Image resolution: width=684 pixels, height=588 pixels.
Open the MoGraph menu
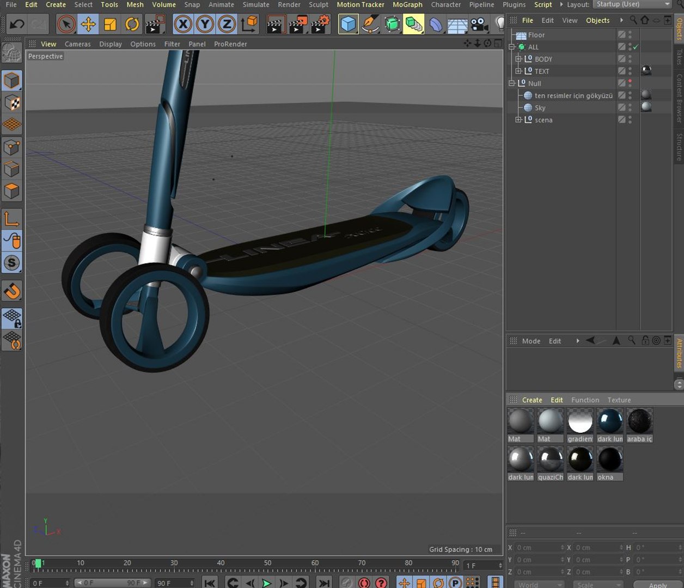coord(407,4)
